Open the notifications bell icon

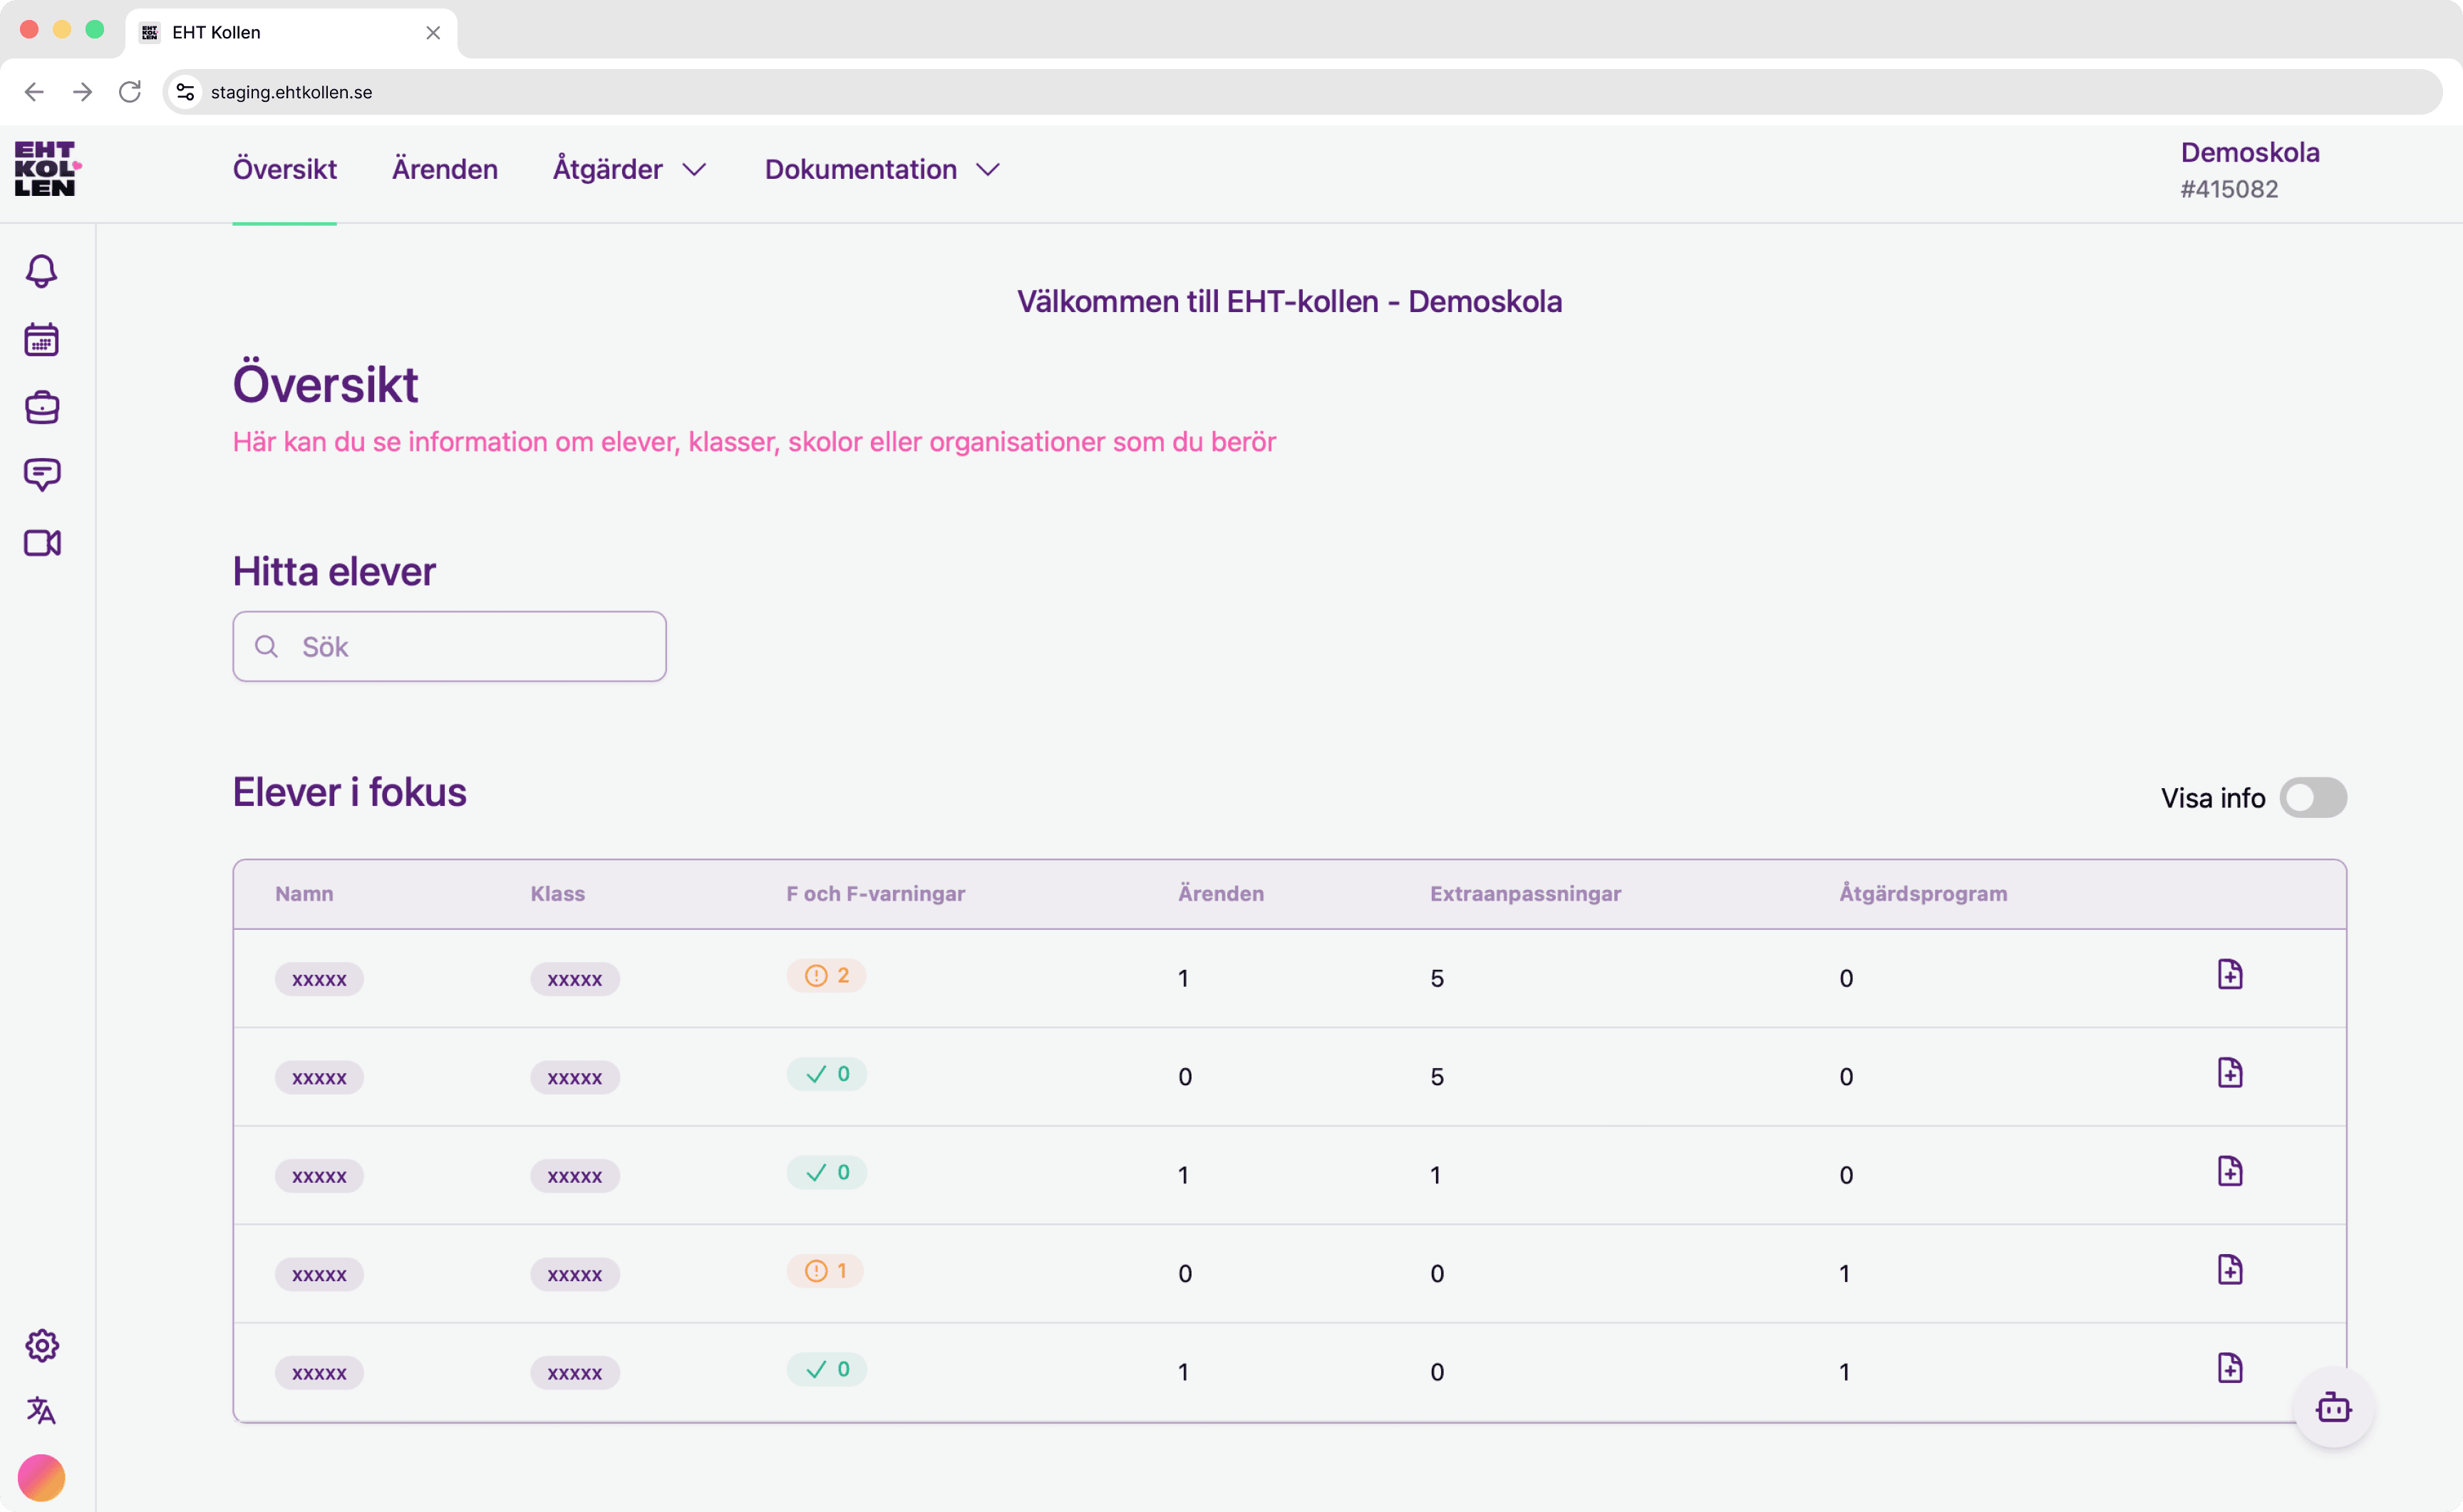click(41, 272)
